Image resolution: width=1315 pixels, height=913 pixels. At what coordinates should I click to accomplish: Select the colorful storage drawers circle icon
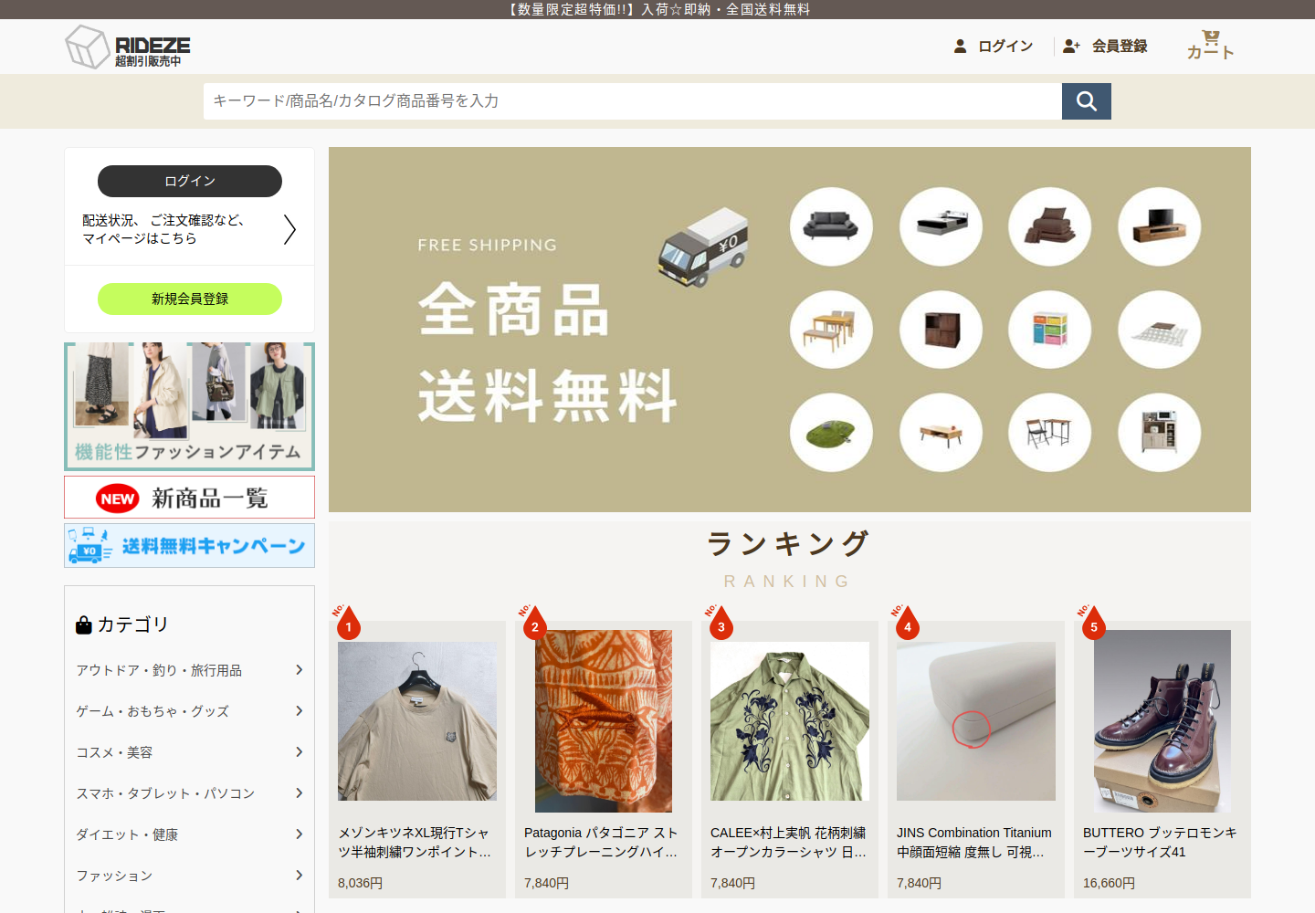point(1050,330)
